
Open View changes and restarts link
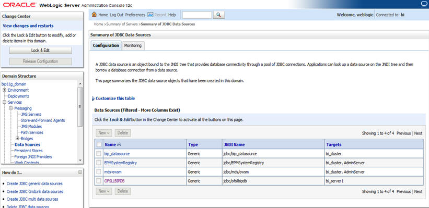point(28,26)
